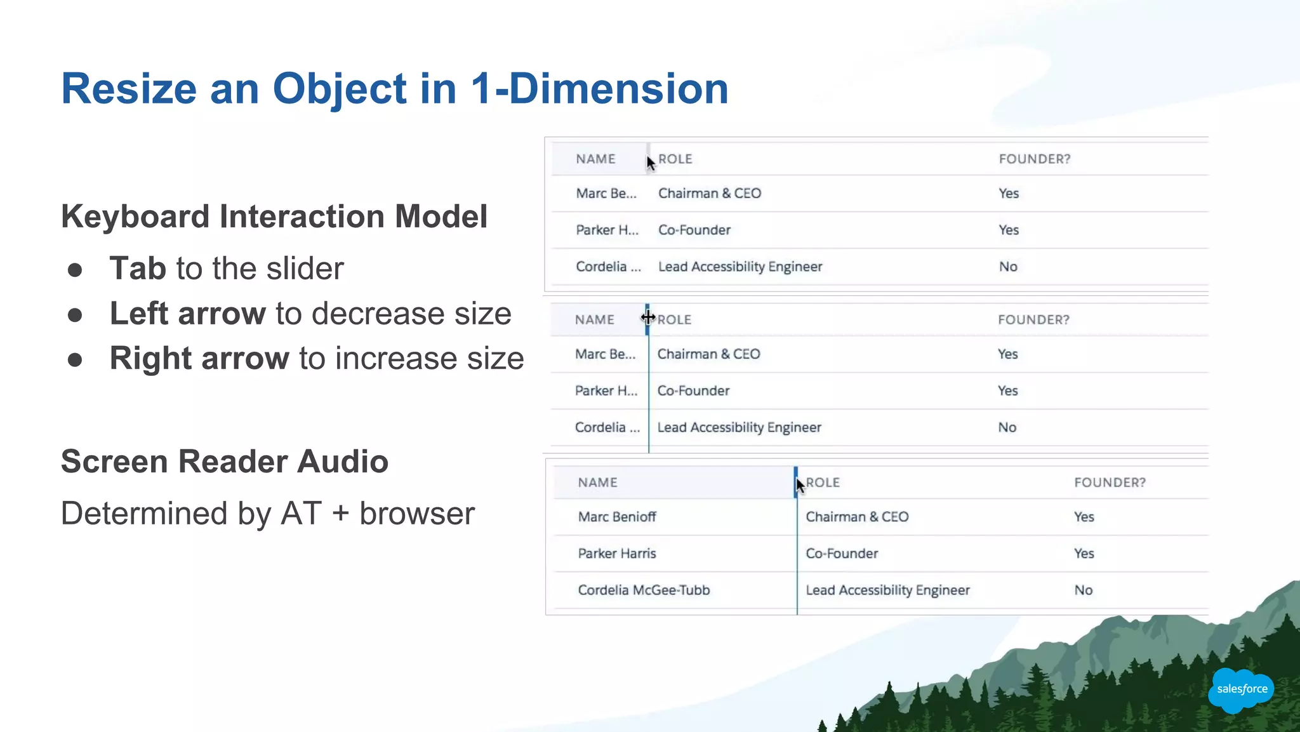Click the ROLE header in the top table

675,159
